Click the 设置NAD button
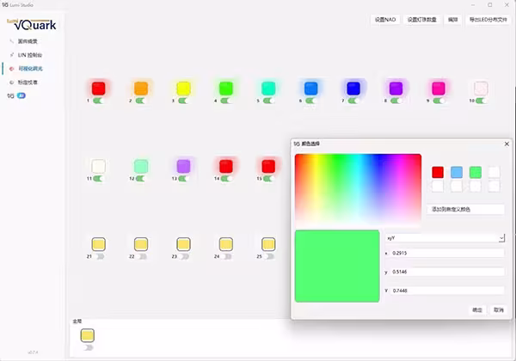 pyautogui.click(x=385, y=20)
